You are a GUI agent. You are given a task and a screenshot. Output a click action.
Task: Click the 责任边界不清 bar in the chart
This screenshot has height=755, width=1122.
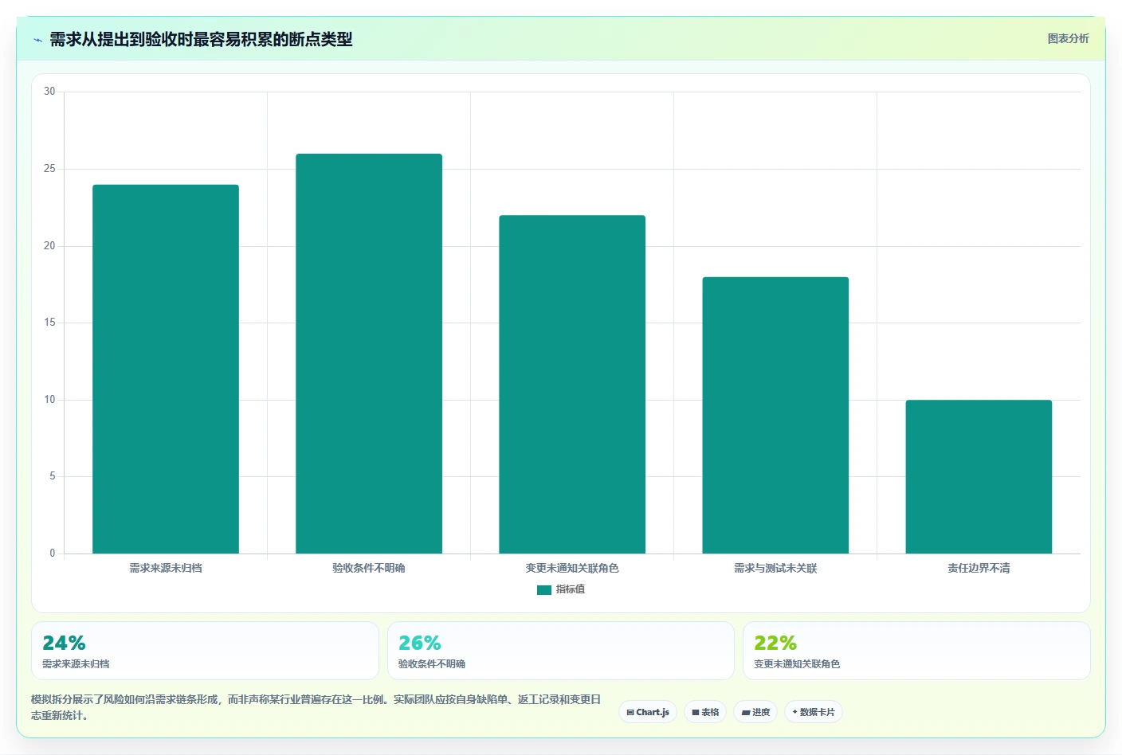[979, 476]
